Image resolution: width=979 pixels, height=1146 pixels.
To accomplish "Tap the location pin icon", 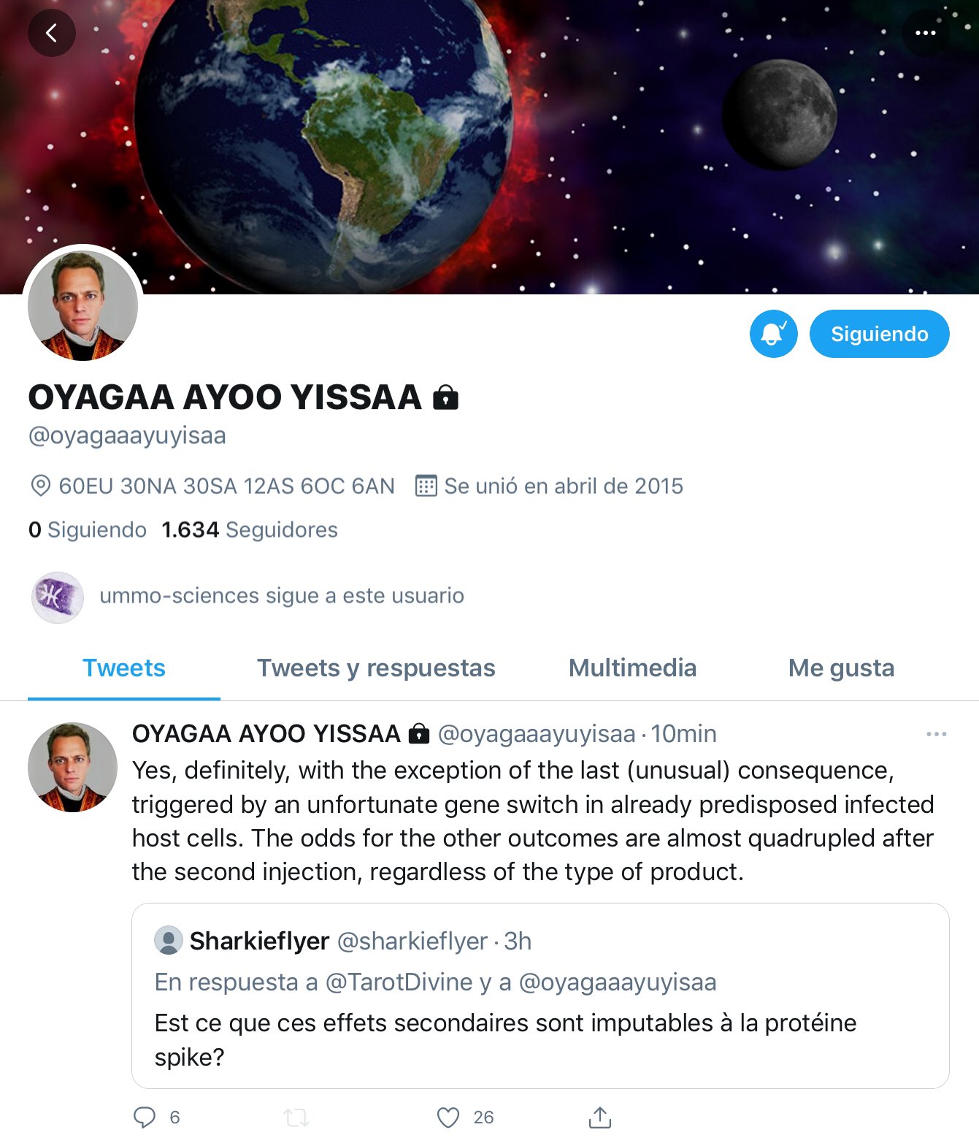I will pyautogui.click(x=40, y=486).
